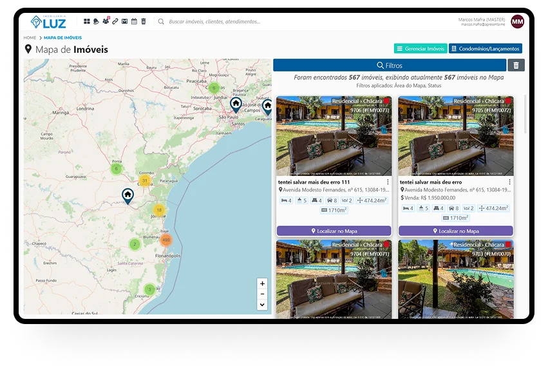This screenshot has width=548, height=373.
Task: Open the mail envelope icon in the header
Action: coord(124,21)
